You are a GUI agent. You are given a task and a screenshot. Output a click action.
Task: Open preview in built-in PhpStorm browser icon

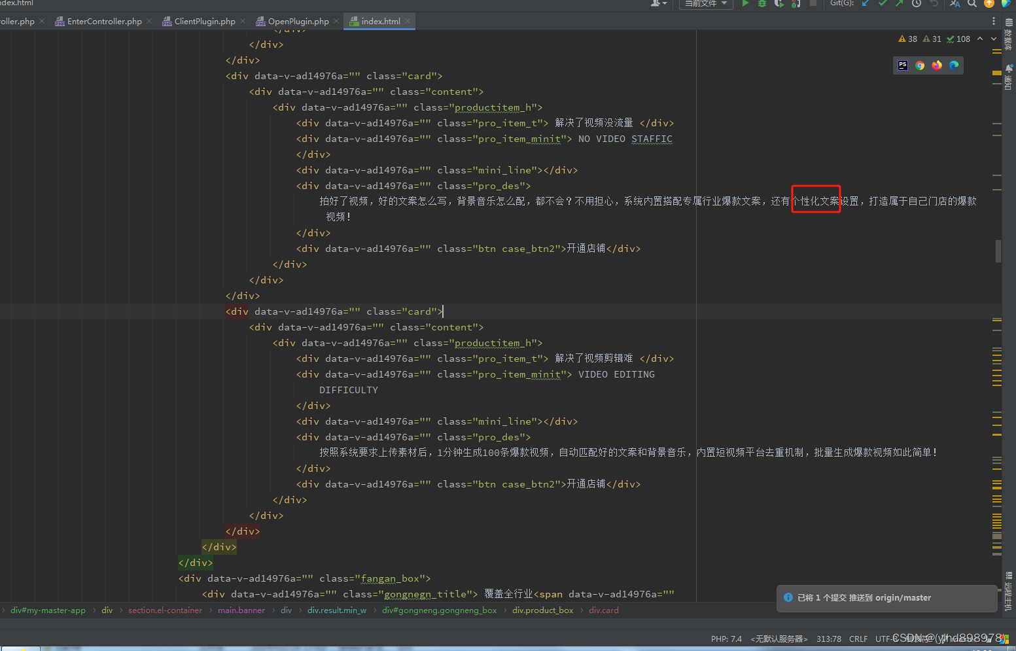903,65
